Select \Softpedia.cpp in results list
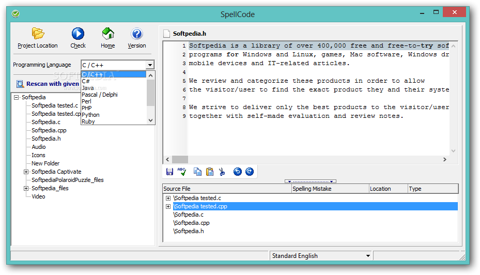 191,223
